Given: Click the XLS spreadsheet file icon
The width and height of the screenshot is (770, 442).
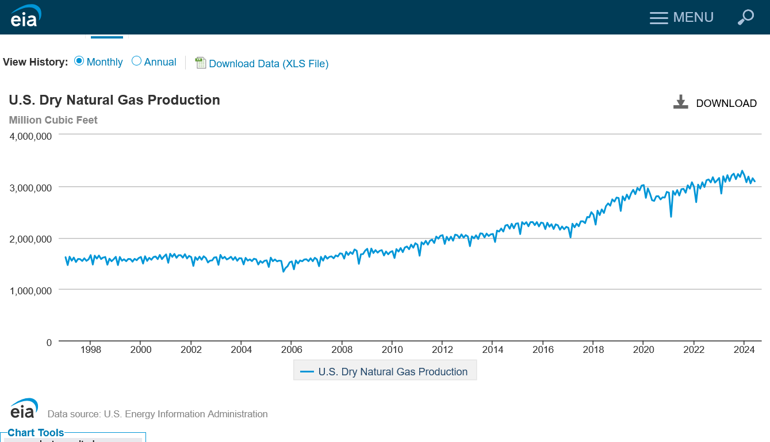Looking at the screenshot, I should pyautogui.click(x=200, y=63).
